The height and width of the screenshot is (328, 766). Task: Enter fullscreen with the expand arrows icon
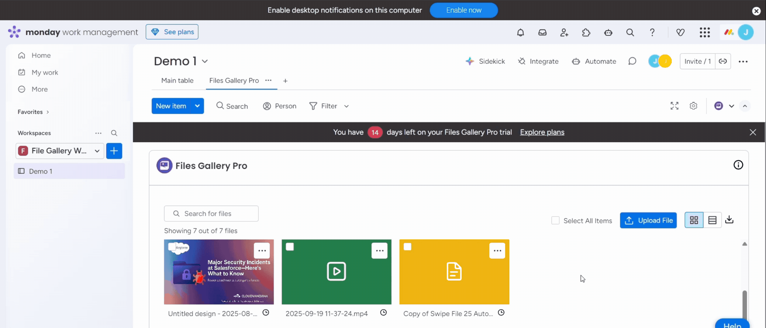pyautogui.click(x=674, y=106)
